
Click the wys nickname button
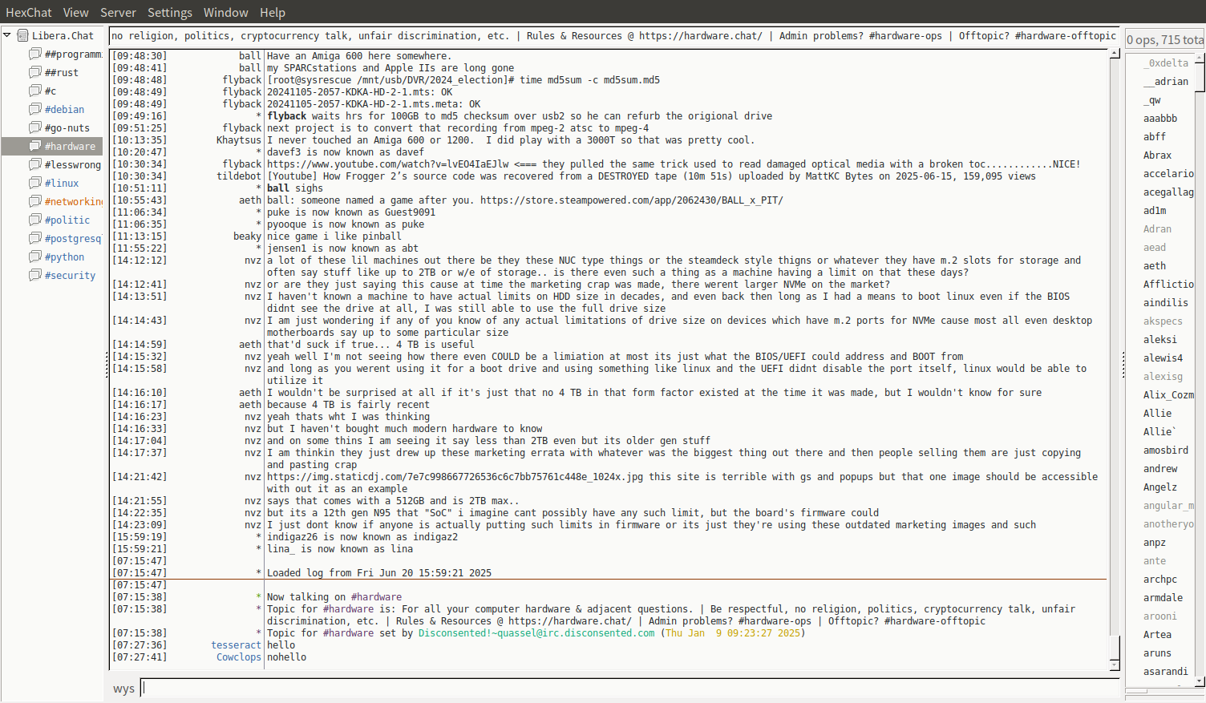click(123, 689)
